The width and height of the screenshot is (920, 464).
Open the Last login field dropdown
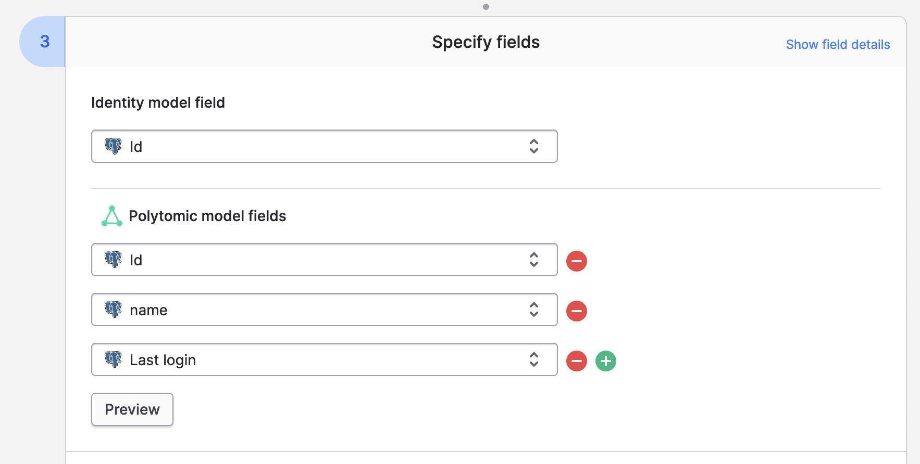click(324, 359)
